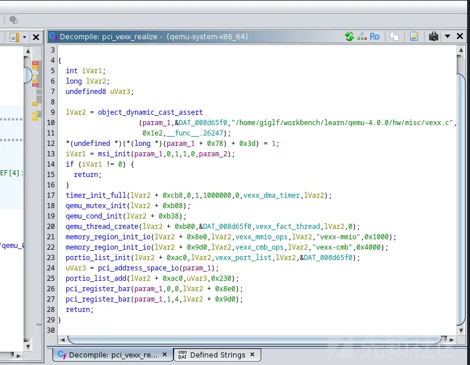
Task: Open the Decompile panel drop-down arrow menu
Action: click(448, 36)
